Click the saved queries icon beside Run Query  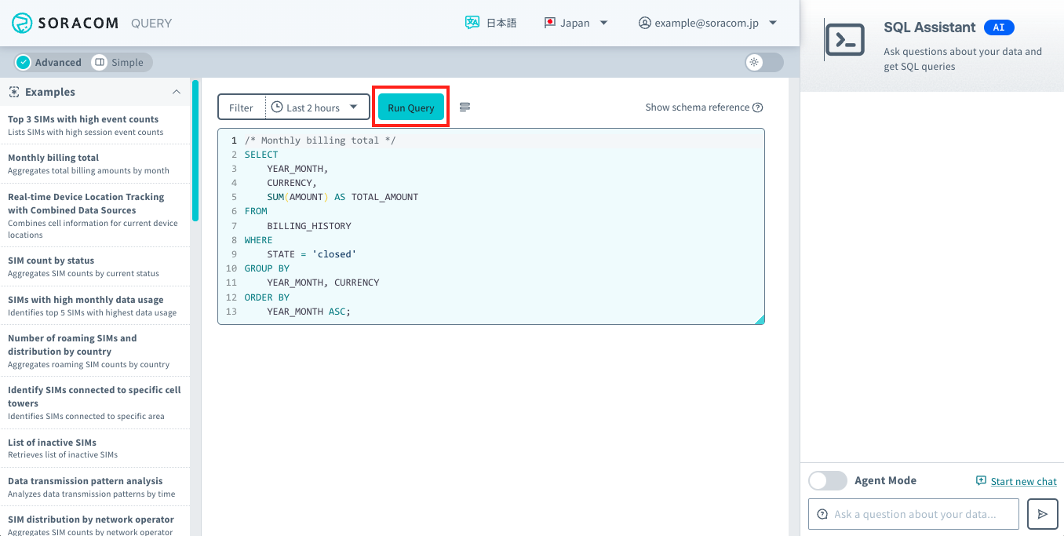tap(464, 107)
